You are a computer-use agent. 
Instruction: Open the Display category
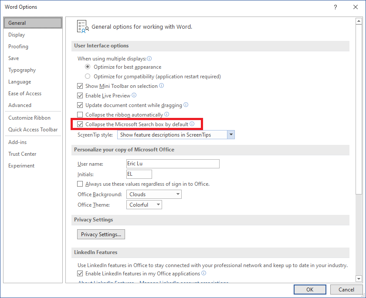point(33,35)
